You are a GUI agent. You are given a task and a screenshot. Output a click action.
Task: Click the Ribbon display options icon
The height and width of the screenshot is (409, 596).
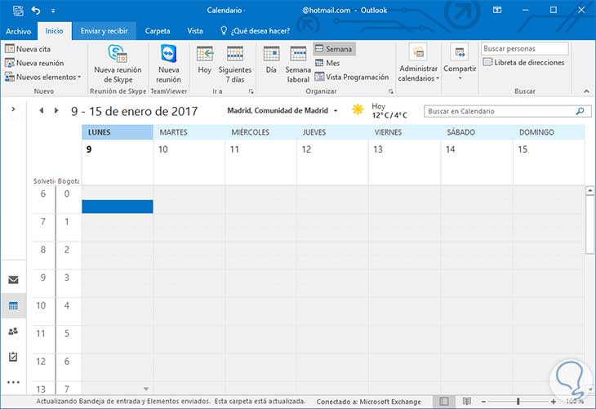(497, 11)
